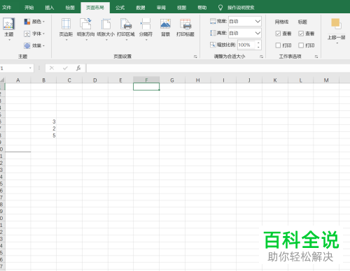350x271 pixels.
Task: Expand the name box dropdown arrow
Action: (x=30, y=68)
